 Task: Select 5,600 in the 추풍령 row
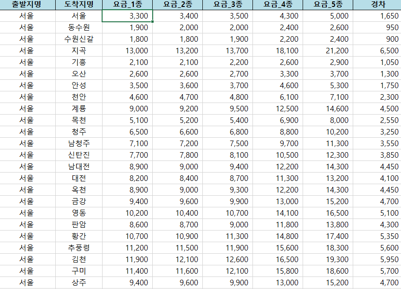[x=377, y=248]
